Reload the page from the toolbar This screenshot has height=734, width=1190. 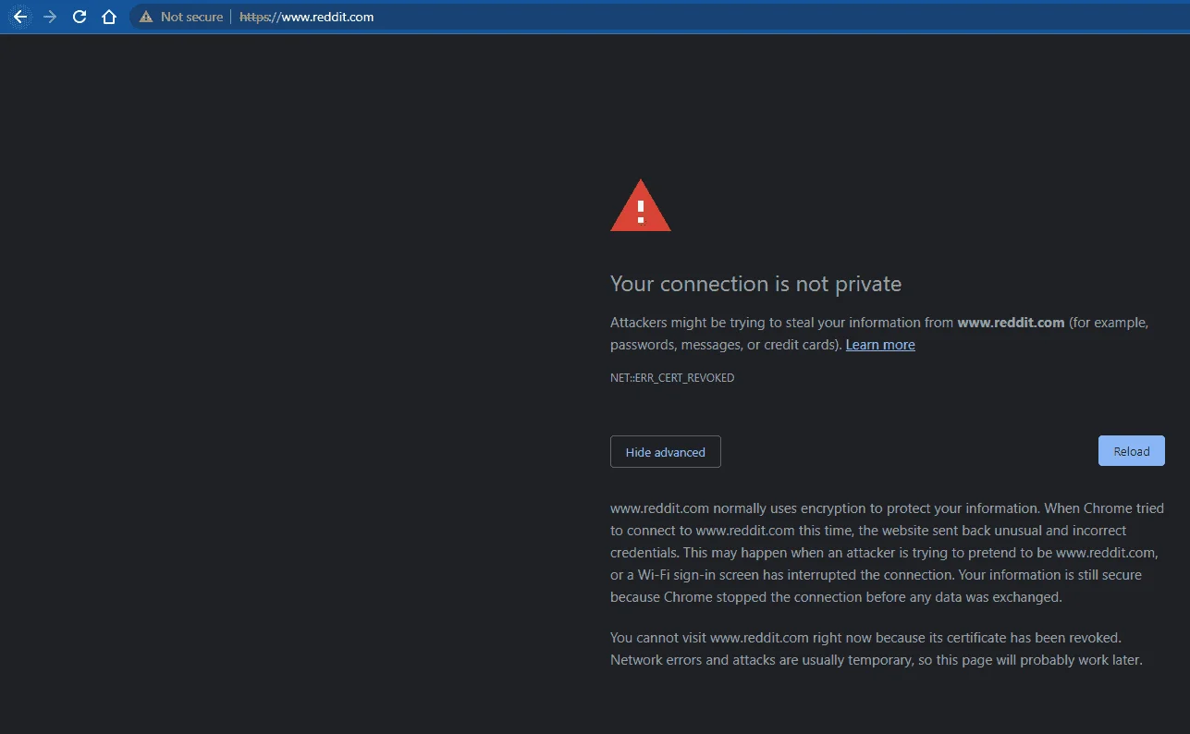80,17
